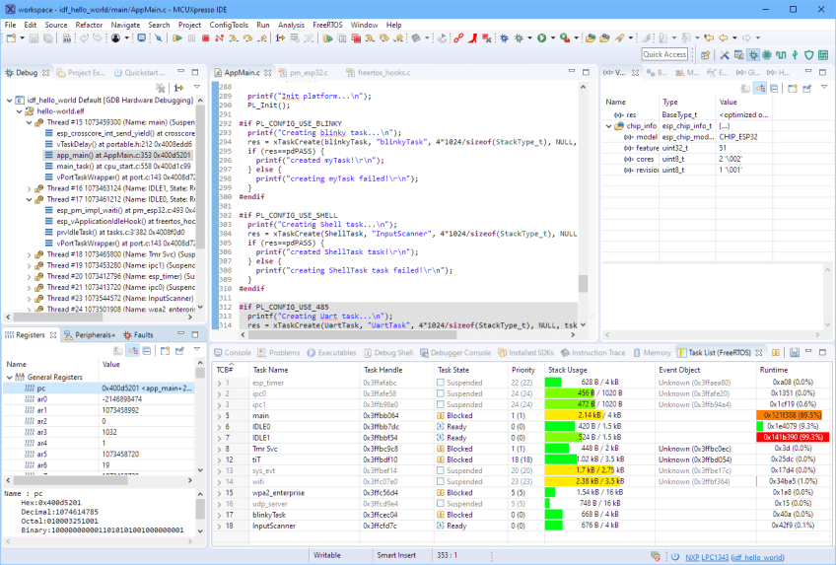The width and height of the screenshot is (836, 565).
Task: Select the pc register row
Action: [x=100, y=388]
